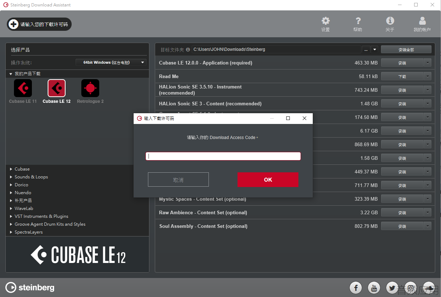Expand the Sounds & Loops category
The width and height of the screenshot is (441, 297).
click(x=11, y=177)
